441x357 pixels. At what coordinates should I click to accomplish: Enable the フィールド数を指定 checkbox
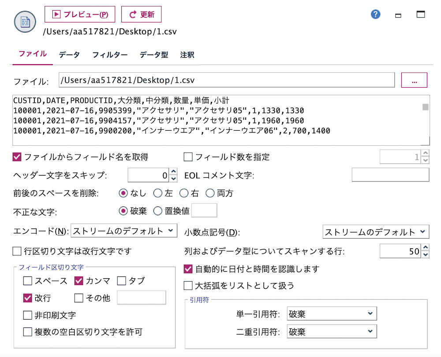(x=187, y=157)
